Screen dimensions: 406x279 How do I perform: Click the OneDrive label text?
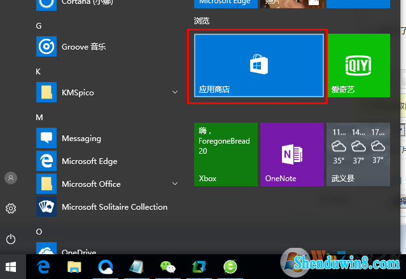pos(79,252)
